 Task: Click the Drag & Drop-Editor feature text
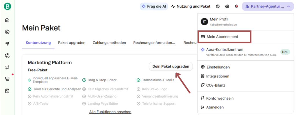(x=102, y=80)
